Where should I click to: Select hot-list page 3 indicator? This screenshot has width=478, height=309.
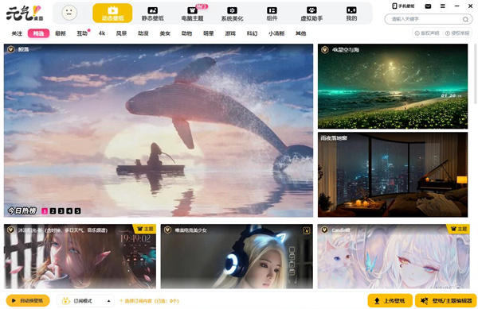(61, 211)
